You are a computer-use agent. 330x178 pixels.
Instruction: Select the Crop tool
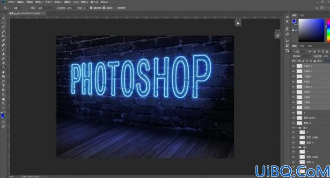point(3,36)
